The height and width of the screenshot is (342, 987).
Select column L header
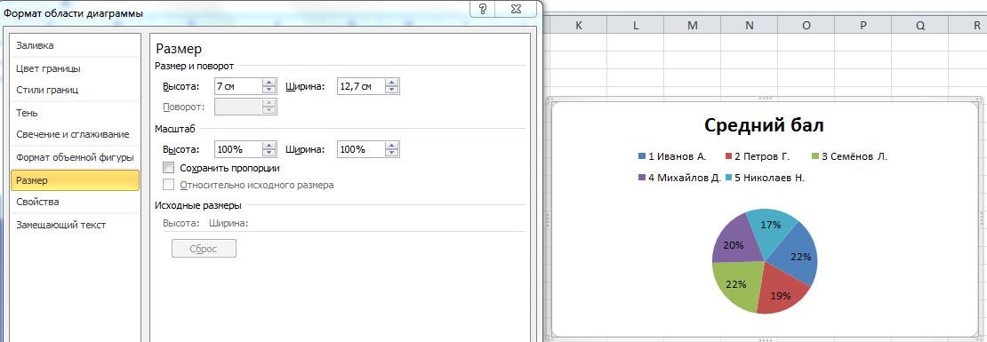[636, 25]
